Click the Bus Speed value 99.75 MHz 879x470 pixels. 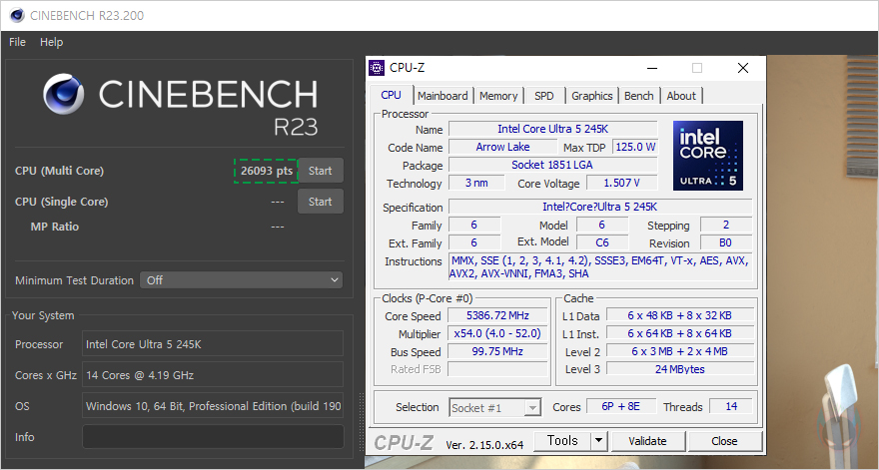click(497, 351)
